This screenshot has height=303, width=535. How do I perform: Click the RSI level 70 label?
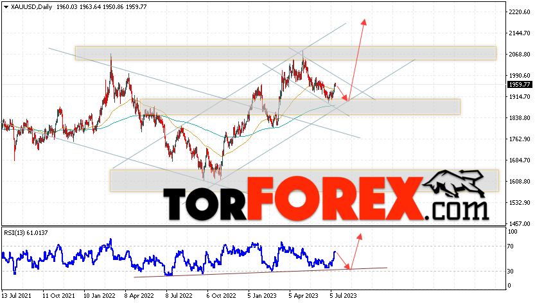point(511,247)
